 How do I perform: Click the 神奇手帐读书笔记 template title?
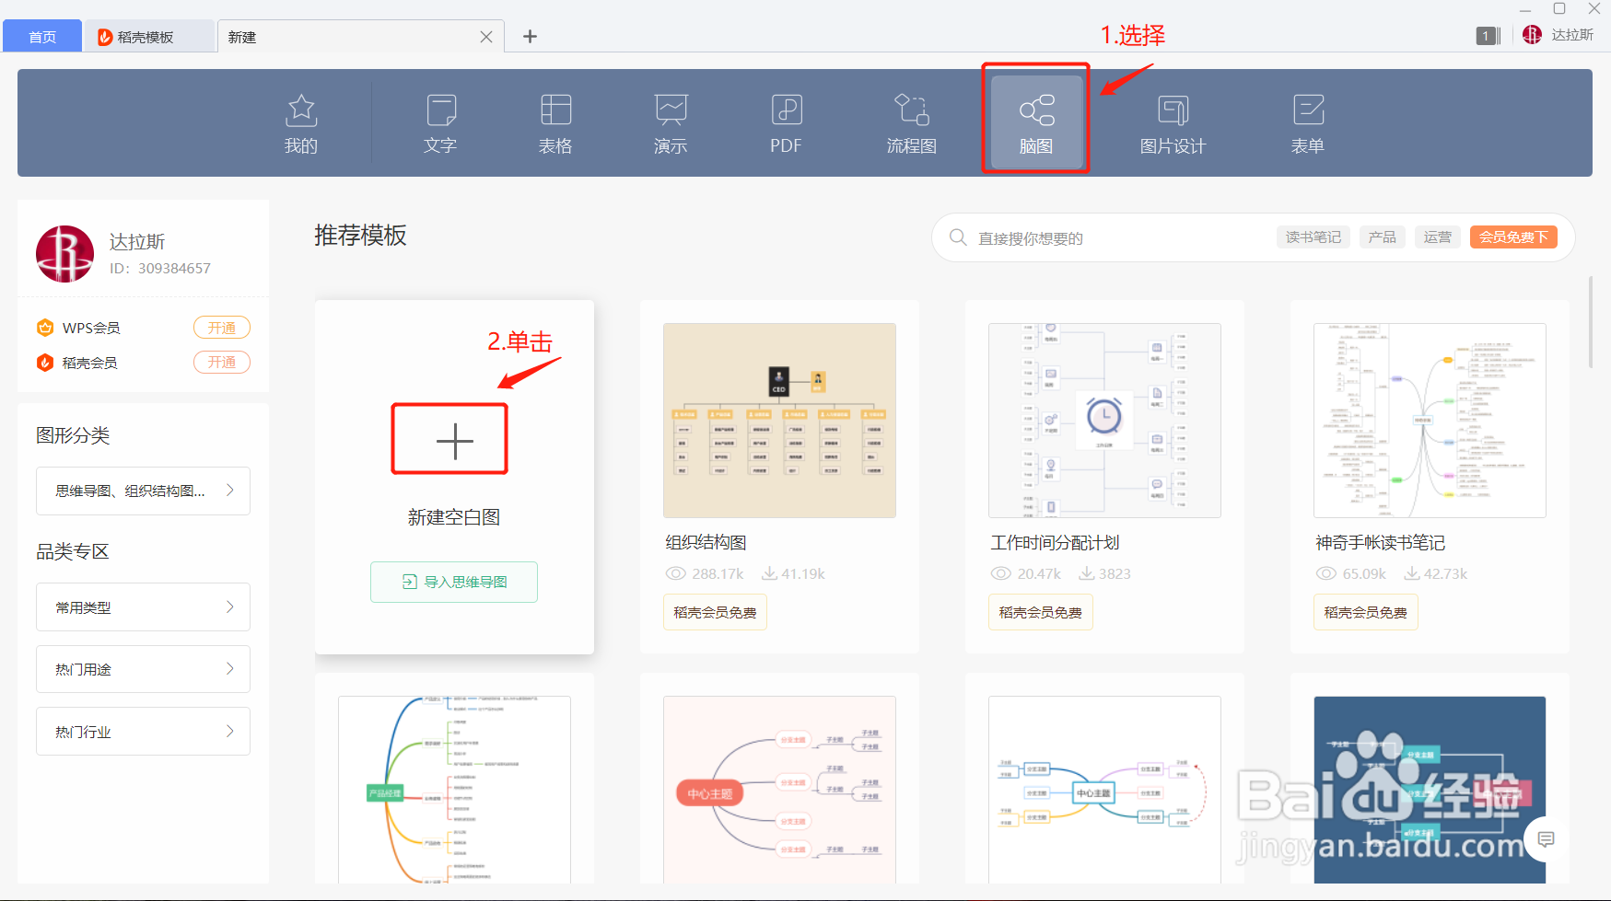1381,543
